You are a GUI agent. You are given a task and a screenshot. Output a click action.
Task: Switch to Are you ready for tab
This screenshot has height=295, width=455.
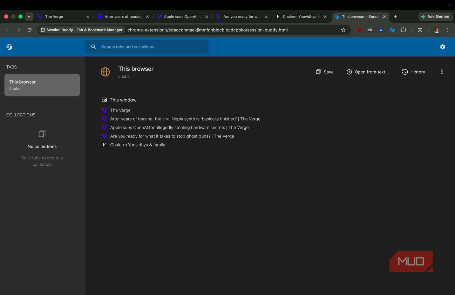242,17
